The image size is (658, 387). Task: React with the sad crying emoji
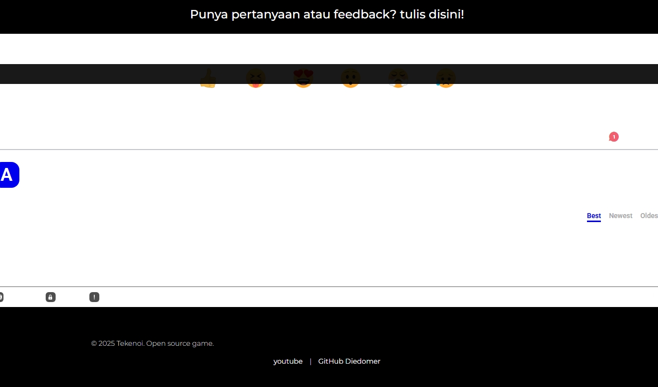(445, 78)
